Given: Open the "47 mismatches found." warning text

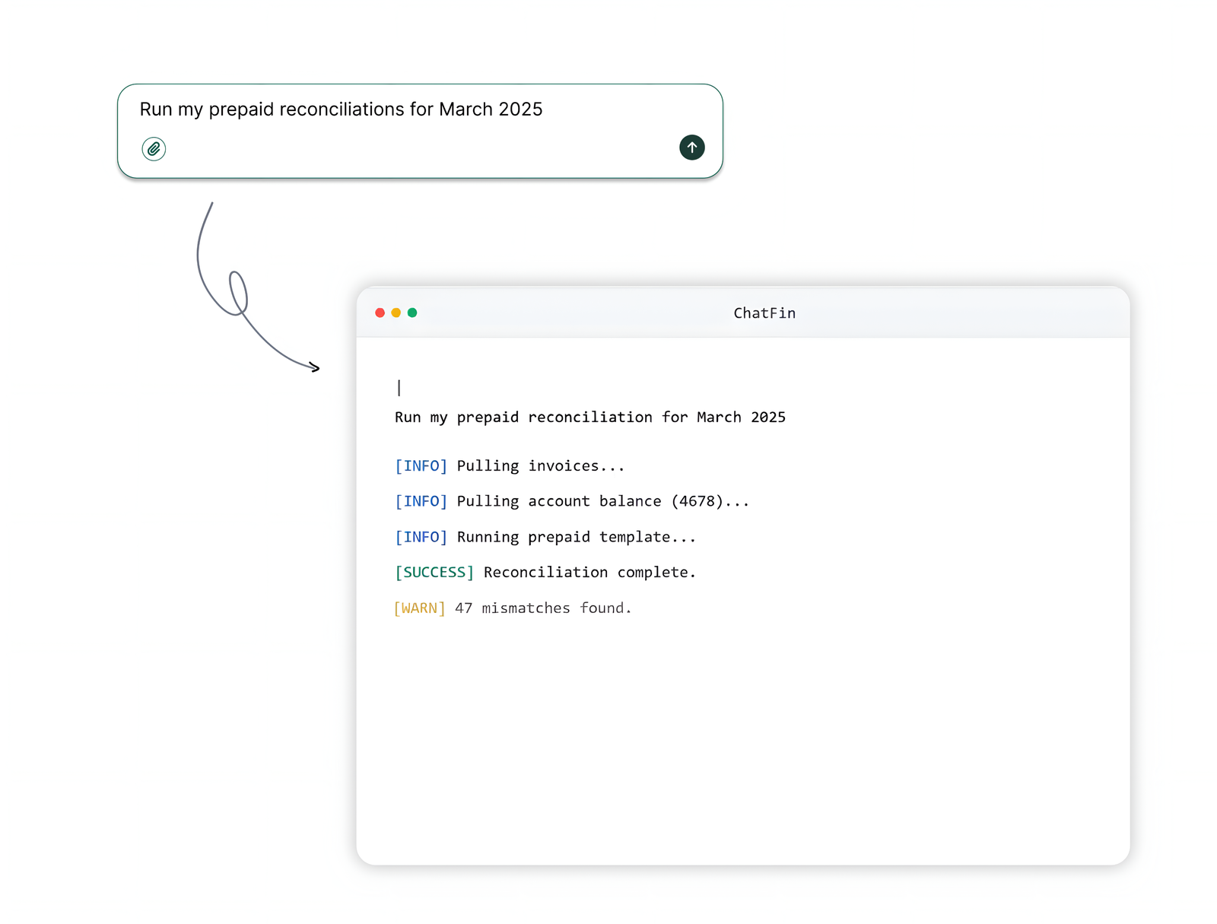Looking at the screenshot, I should (543, 608).
